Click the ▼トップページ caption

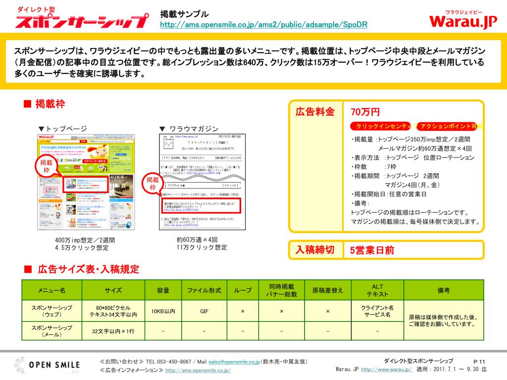point(62,129)
